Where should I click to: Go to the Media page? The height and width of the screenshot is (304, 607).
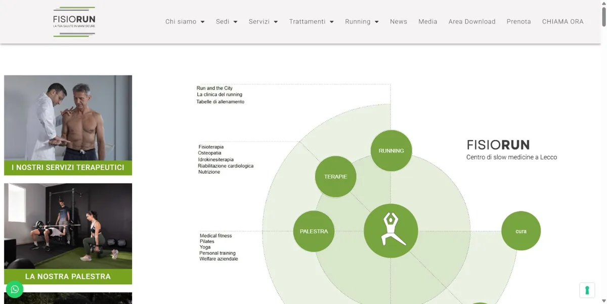coord(428,22)
